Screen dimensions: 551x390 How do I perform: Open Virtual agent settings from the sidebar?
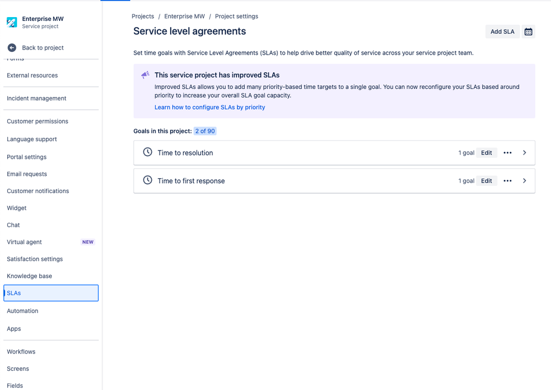pyautogui.click(x=24, y=242)
